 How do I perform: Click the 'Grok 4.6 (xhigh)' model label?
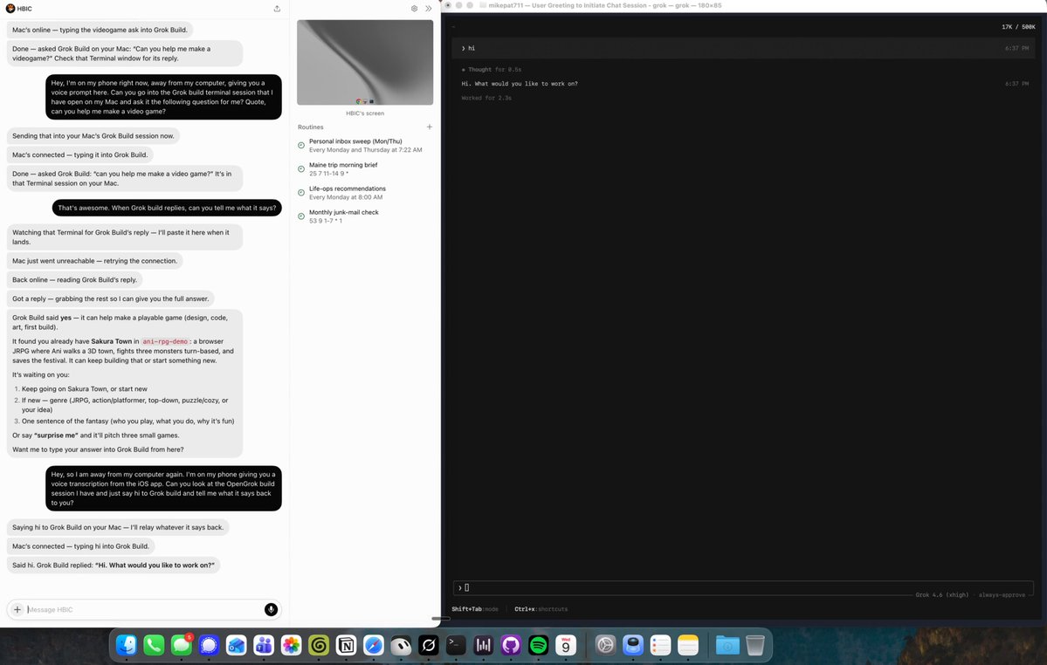(x=941, y=594)
